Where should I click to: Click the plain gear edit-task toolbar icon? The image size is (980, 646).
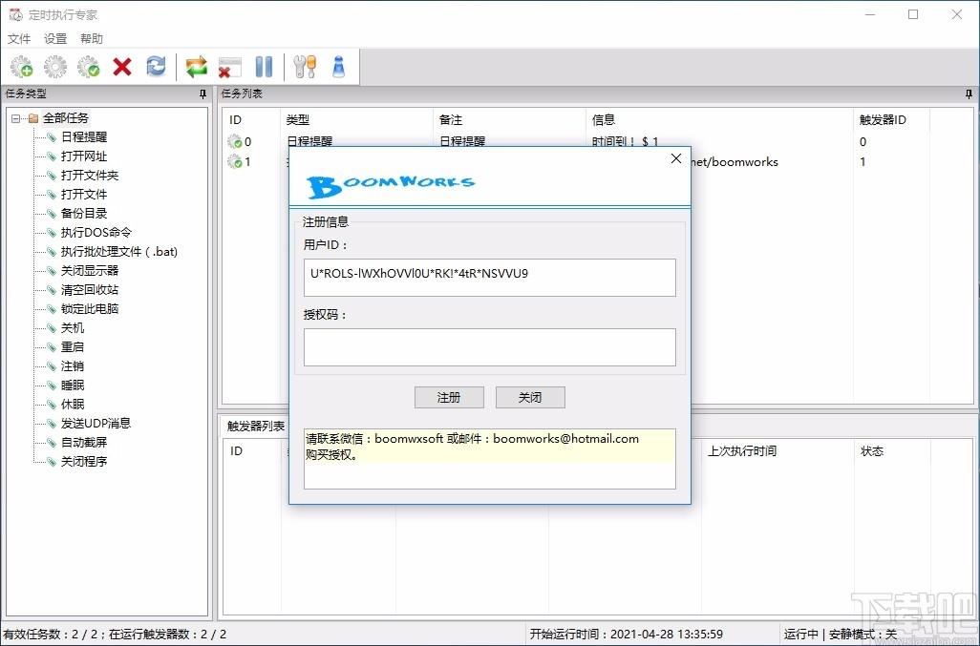55,66
